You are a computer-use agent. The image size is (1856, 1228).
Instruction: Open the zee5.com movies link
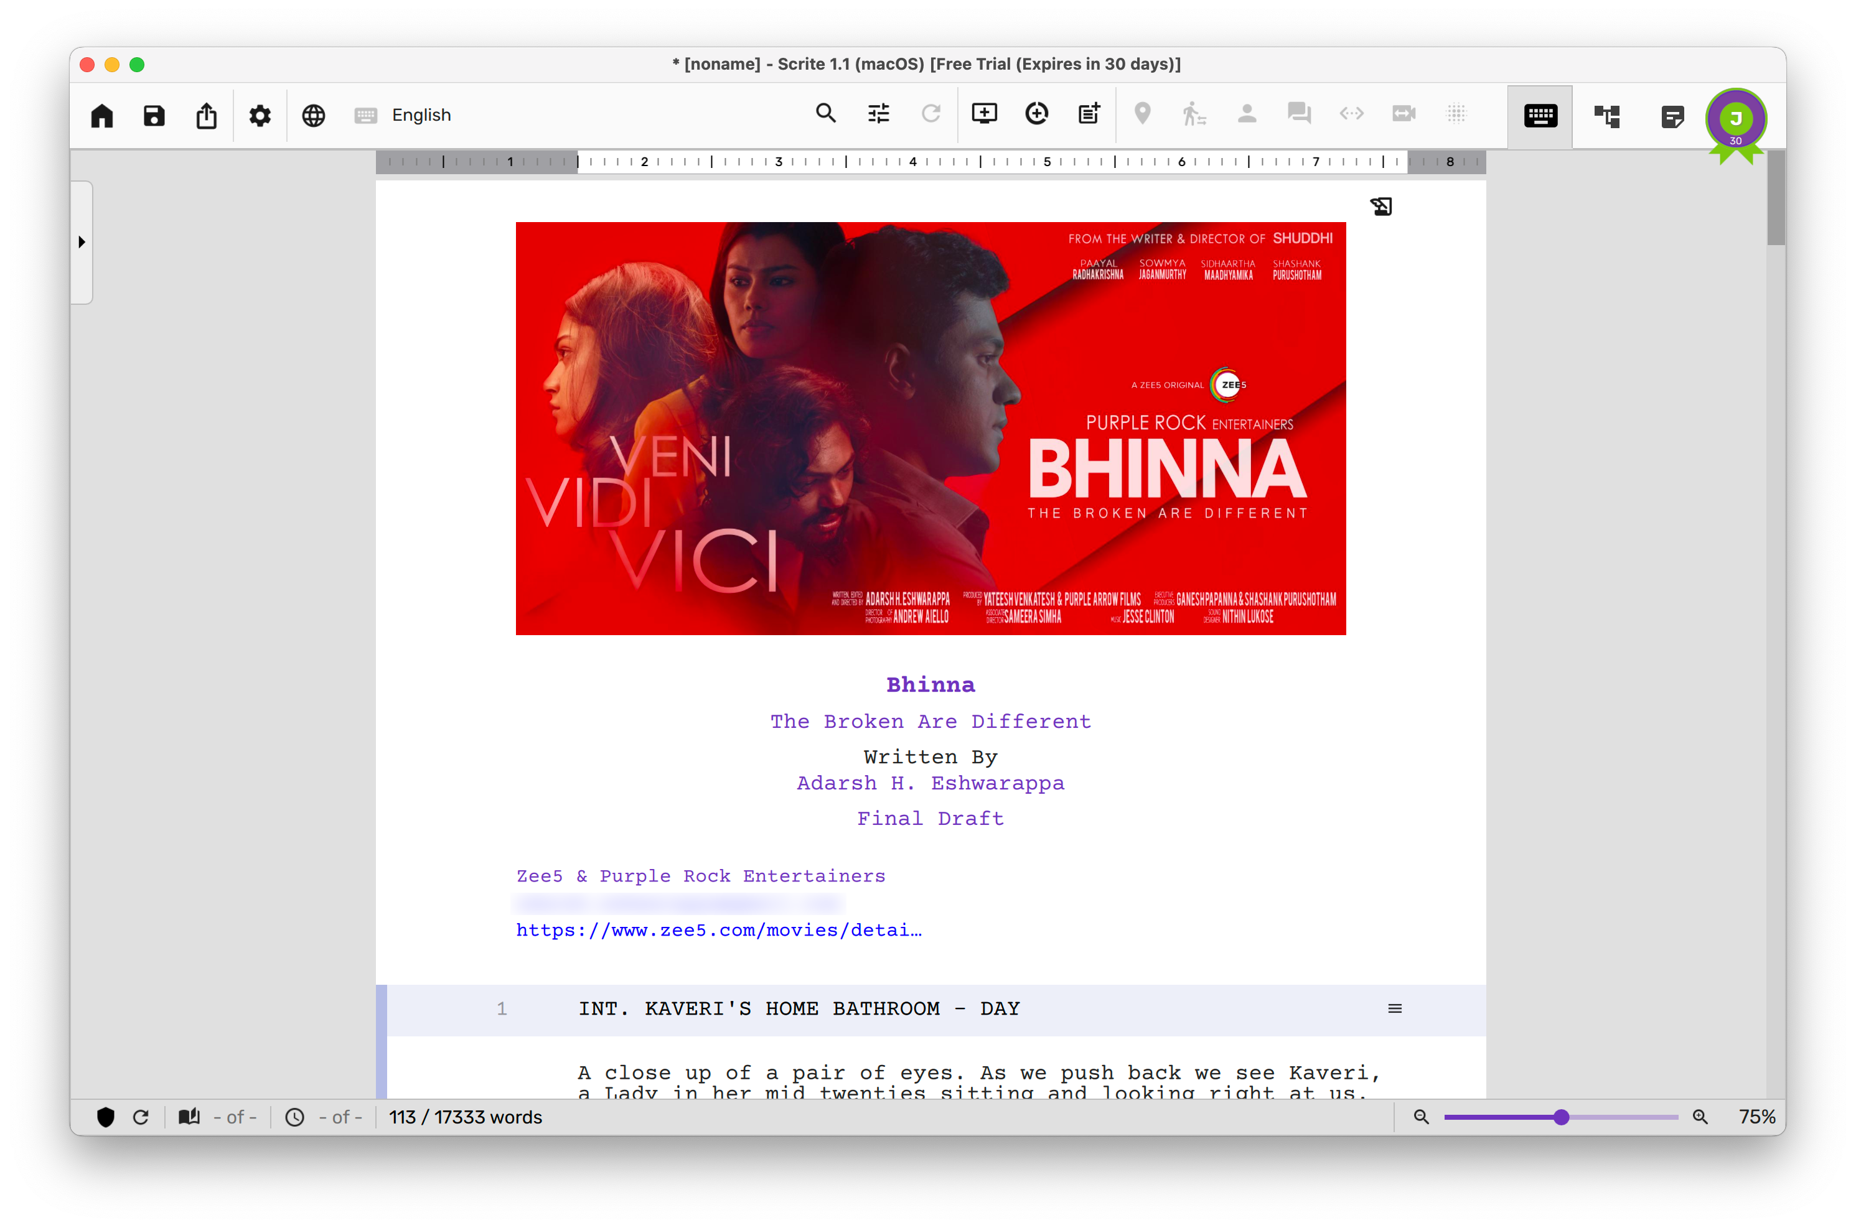point(718,929)
